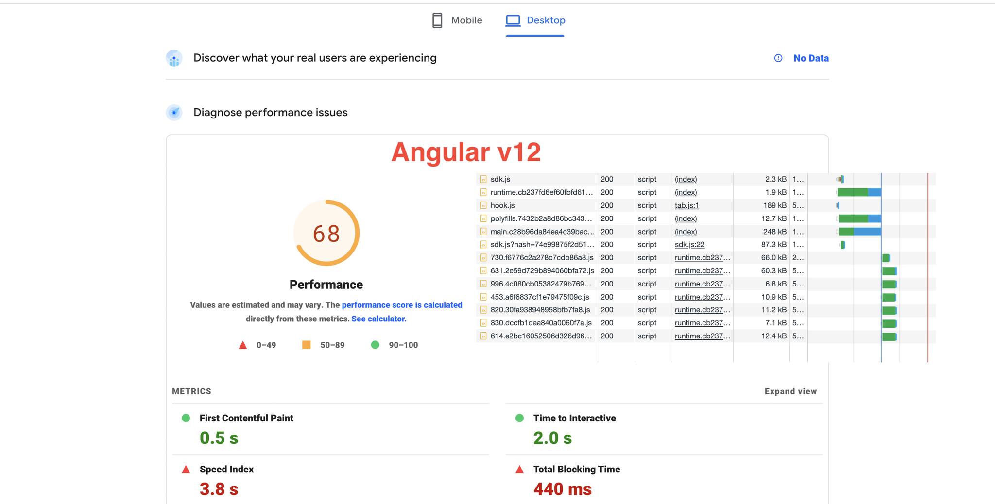Open the See calculator link

[x=379, y=319]
